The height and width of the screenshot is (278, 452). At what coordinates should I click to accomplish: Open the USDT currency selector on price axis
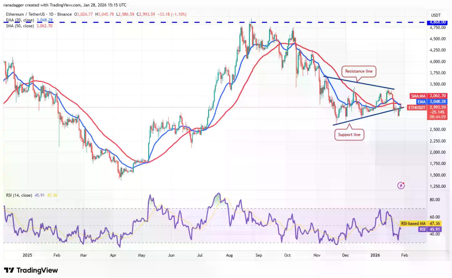click(x=435, y=15)
